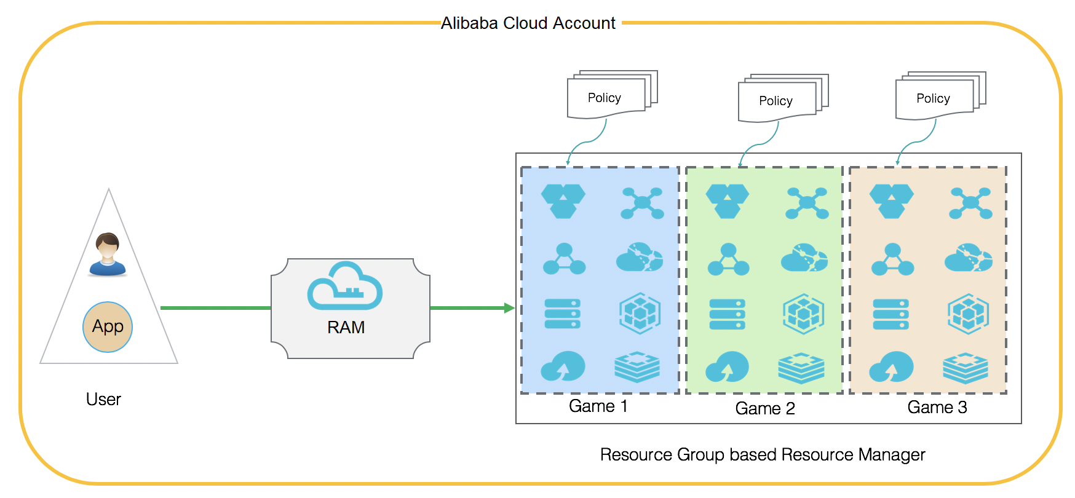1075x498 pixels.
Task: Click the 'Alibaba Cloud Account' title
Action: point(528,23)
